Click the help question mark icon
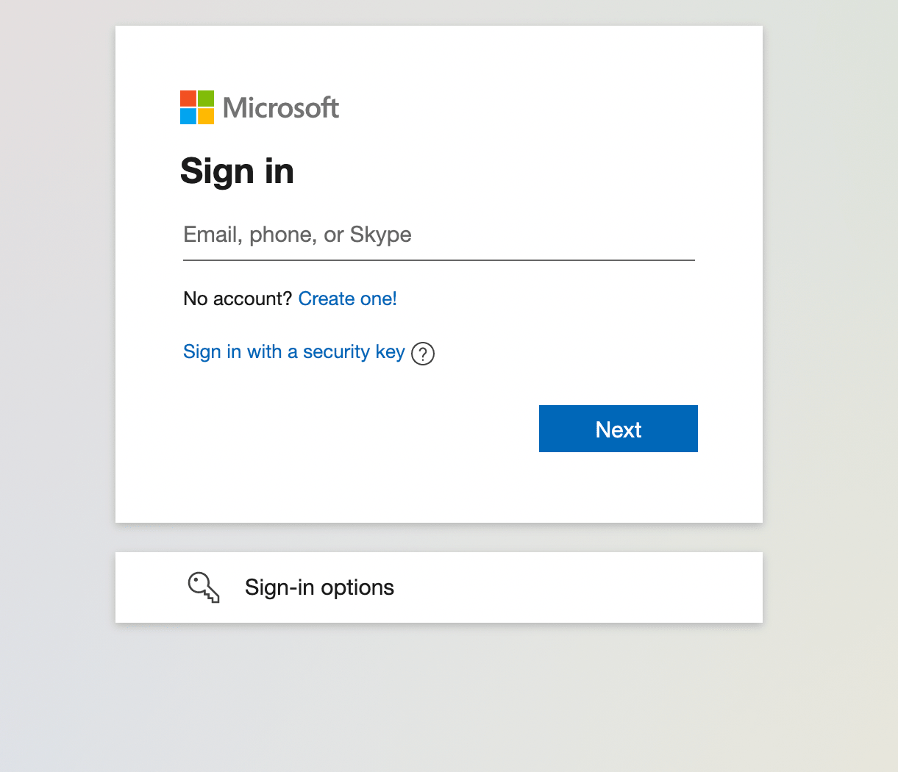The height and width of the screenshot is (772, 898). pos(423,354)
